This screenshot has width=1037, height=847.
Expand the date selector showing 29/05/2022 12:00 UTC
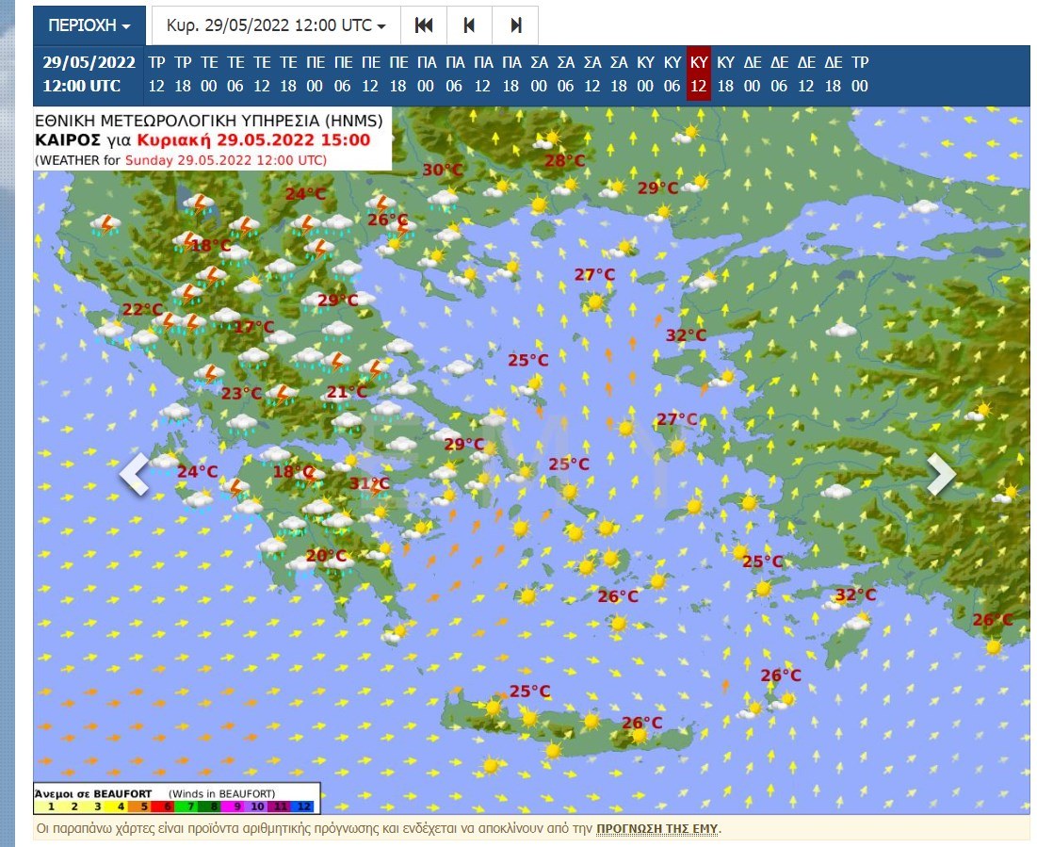[x=276, y=25]
